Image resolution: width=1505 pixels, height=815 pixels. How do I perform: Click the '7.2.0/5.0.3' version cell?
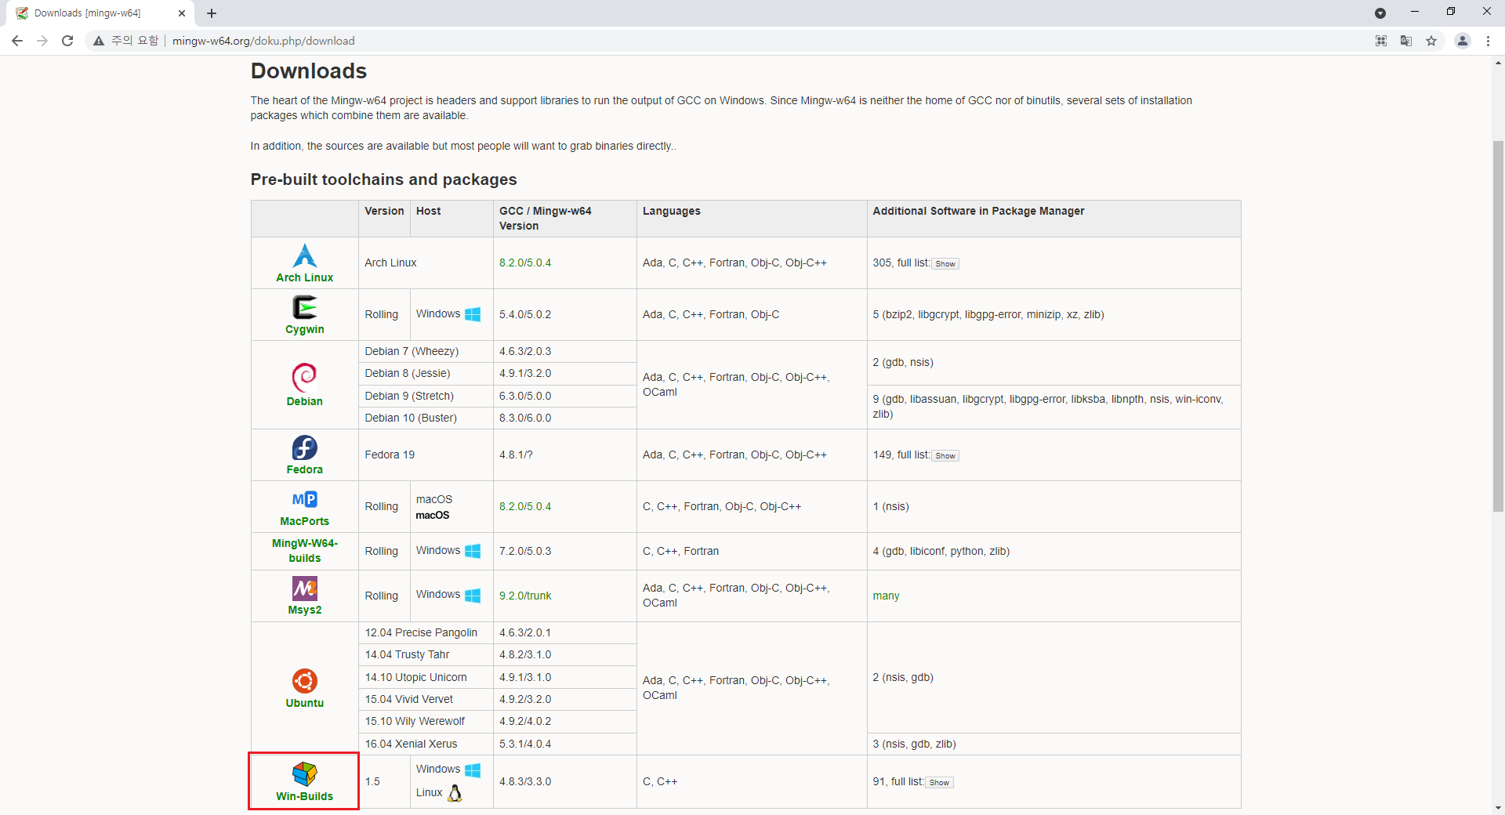coord(564,551)
